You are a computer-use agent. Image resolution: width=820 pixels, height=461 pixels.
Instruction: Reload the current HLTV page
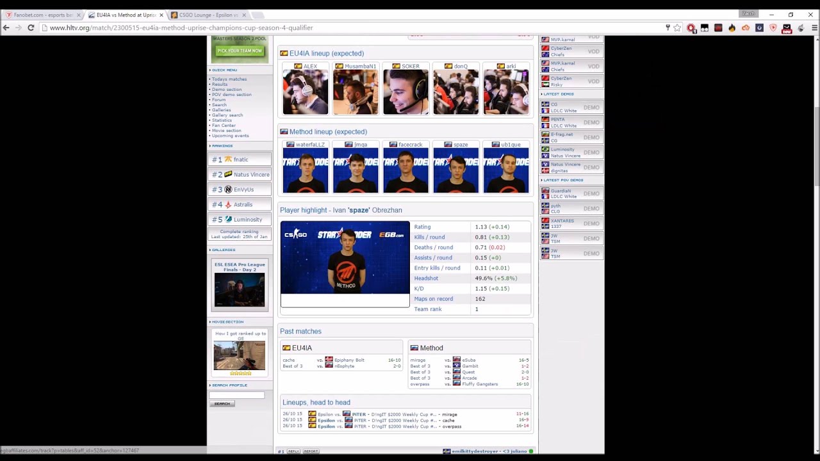click(x=30, y=28)
